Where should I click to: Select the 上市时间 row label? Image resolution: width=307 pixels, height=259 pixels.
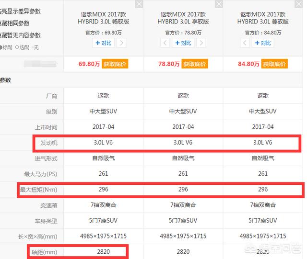coord(46,127)
